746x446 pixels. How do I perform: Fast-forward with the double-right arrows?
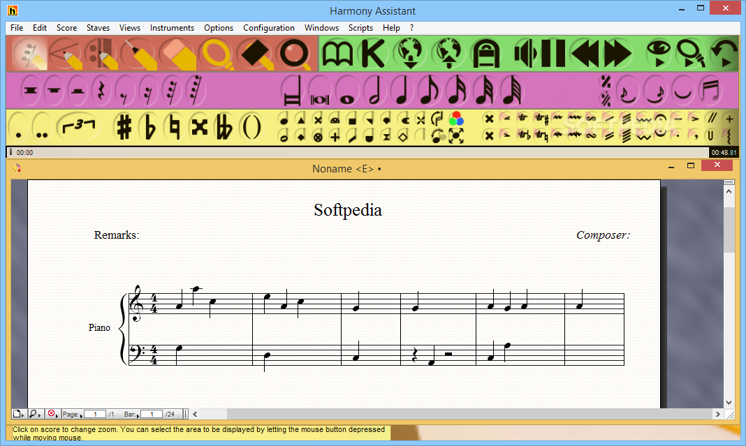point(617,53)
